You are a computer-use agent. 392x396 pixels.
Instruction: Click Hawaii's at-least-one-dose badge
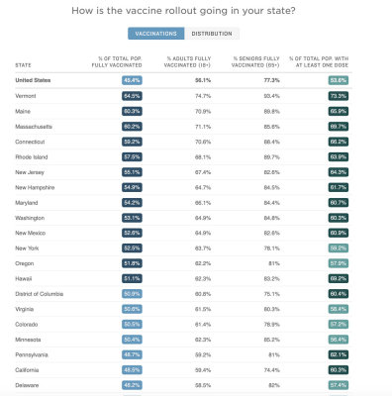point(339,279)
